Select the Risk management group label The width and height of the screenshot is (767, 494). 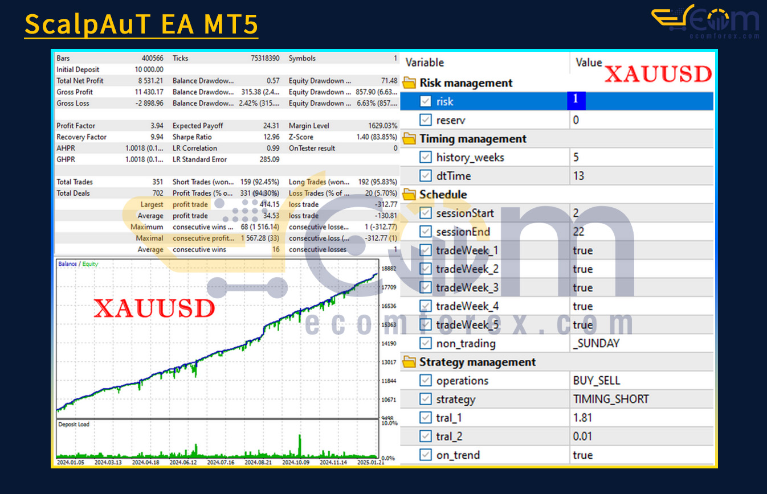466,83
